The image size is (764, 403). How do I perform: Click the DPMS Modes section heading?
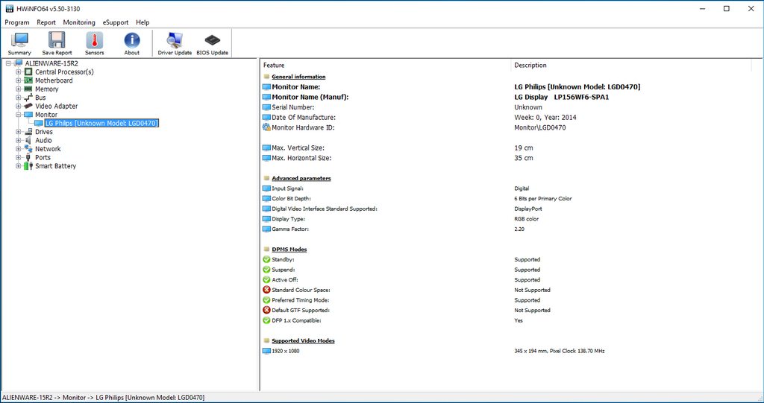tap(289, 250)
